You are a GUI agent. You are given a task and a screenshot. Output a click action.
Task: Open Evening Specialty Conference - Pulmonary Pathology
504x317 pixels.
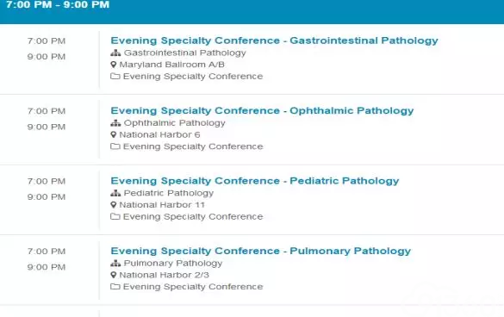[261, 251]
